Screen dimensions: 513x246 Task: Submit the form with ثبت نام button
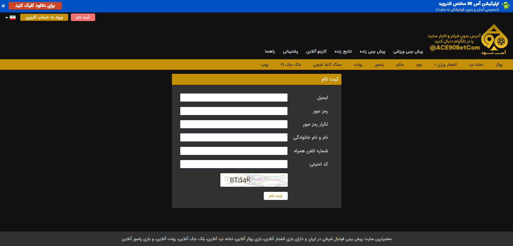coord(275,196)
